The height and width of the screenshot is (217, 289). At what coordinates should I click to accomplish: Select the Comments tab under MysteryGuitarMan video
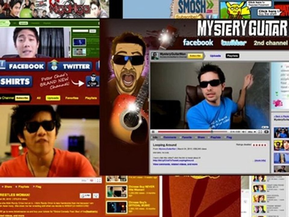coord(169,137)
